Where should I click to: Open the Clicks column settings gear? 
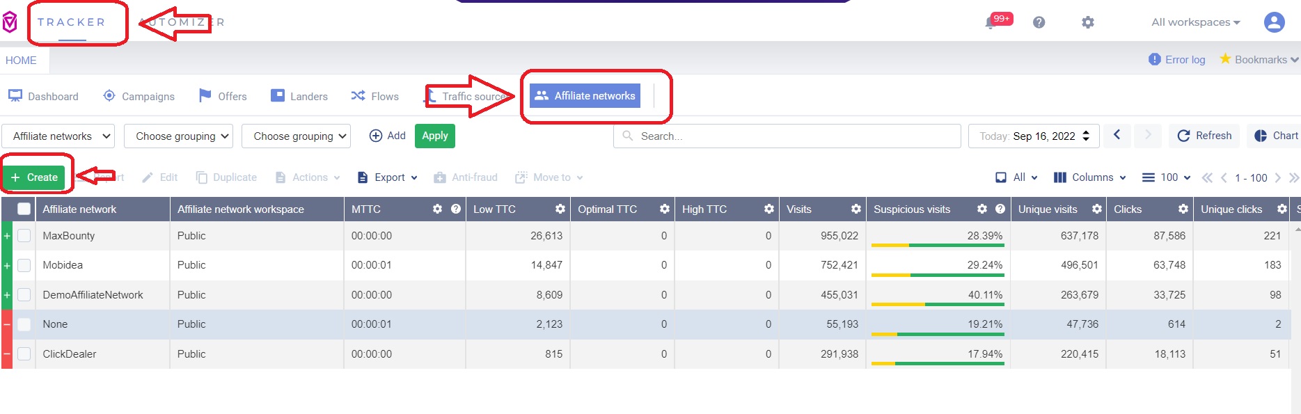[x=1183, y=209]
